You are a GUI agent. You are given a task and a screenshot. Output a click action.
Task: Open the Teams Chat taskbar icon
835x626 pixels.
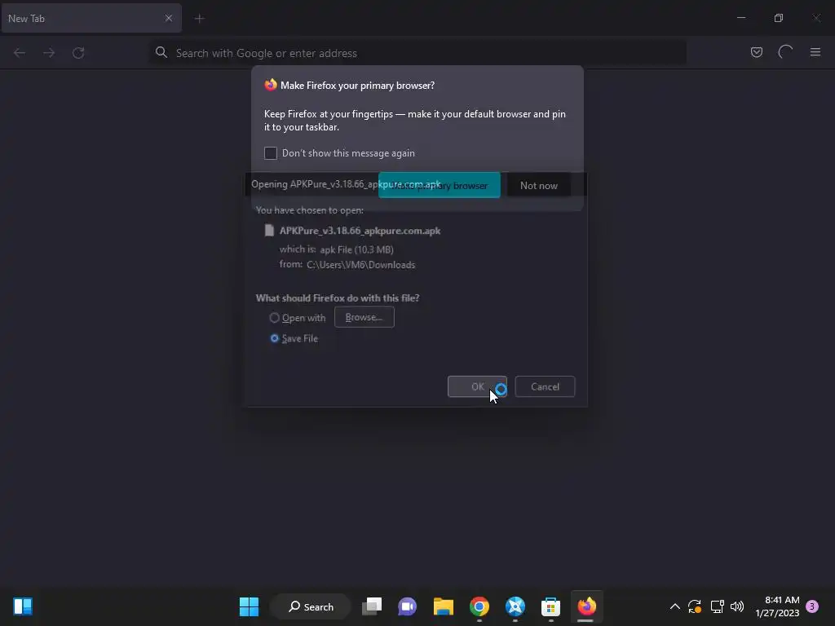[408, 606]
